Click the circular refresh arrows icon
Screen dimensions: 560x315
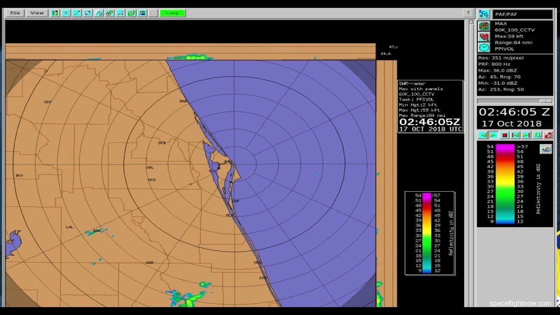coord(88,13)
